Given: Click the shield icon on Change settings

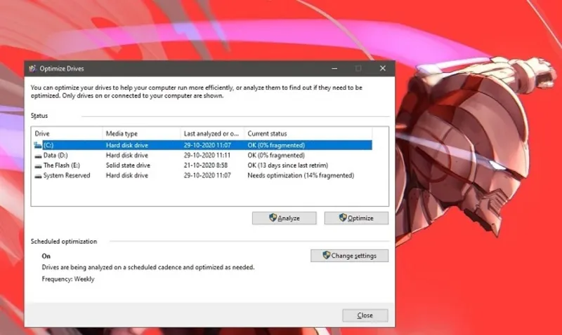Looking at the screenshot, I should click(327, 256).
